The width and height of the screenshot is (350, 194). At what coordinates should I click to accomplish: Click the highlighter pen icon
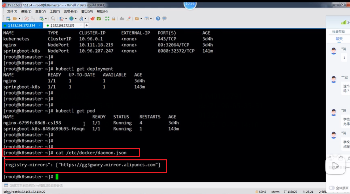(129, 18)
